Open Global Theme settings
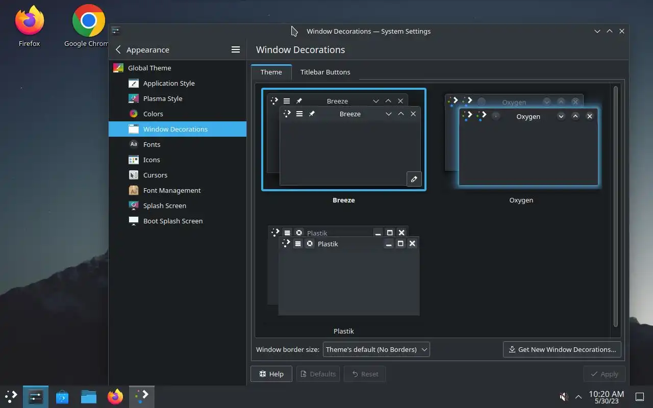 click(178, 68)
